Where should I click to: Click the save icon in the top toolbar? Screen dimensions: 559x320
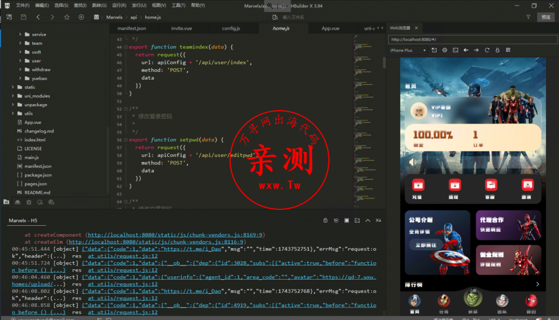click(x=23, y=17)
